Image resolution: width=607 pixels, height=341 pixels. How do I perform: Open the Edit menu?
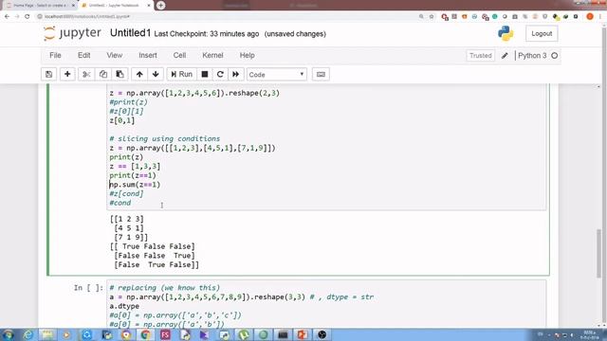tap(84, 55)
